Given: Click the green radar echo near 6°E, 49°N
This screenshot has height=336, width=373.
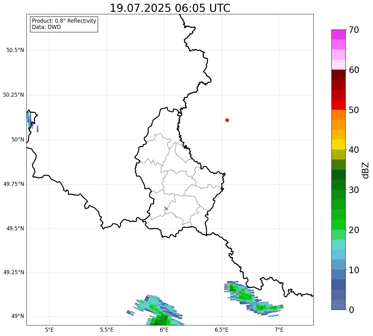Looking at the screenshot, I should point(160,311).
